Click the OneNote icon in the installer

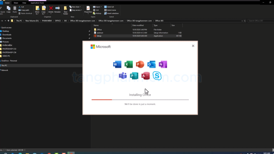(163, 64)
